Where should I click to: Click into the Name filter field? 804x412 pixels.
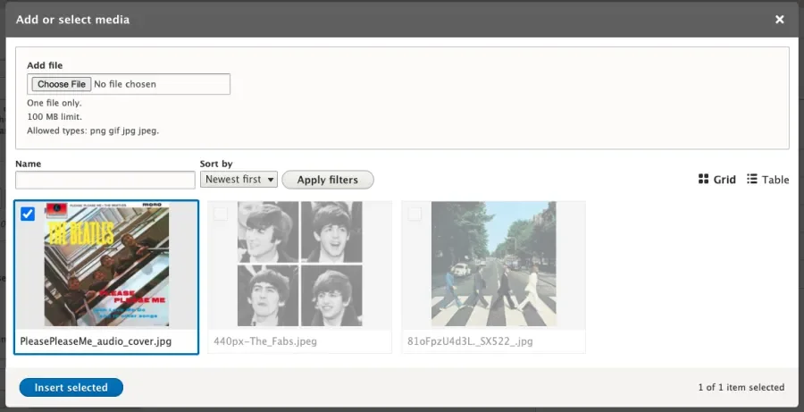[105, 180]
